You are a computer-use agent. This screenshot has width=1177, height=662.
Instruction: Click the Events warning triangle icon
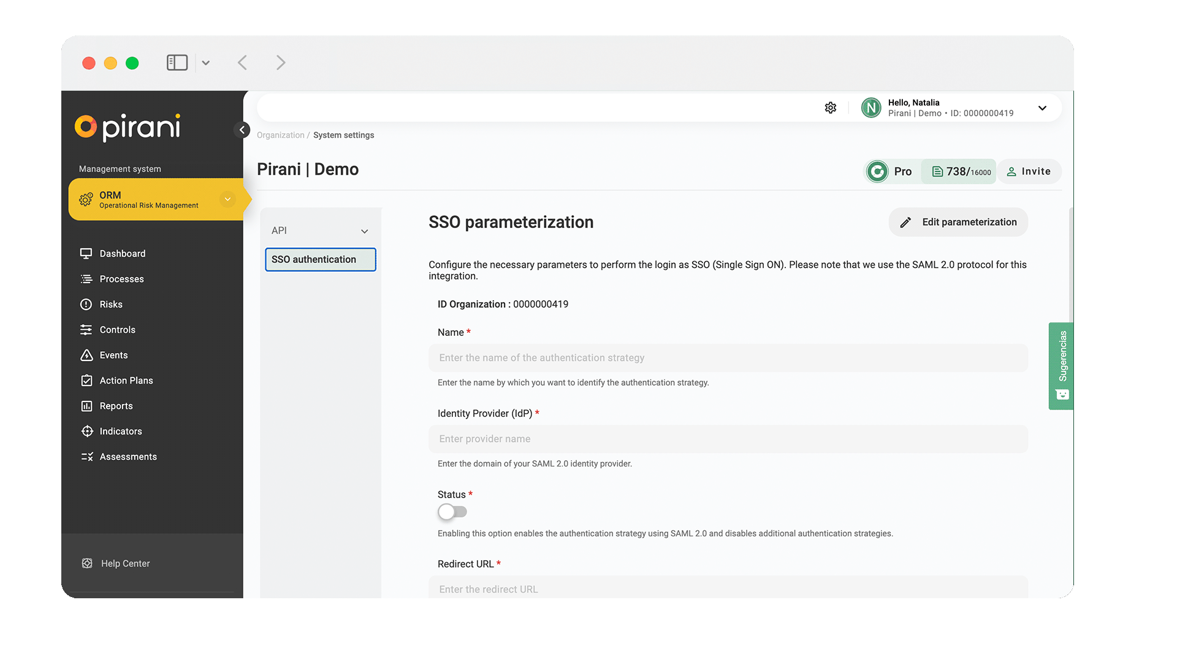coord(86,356)
